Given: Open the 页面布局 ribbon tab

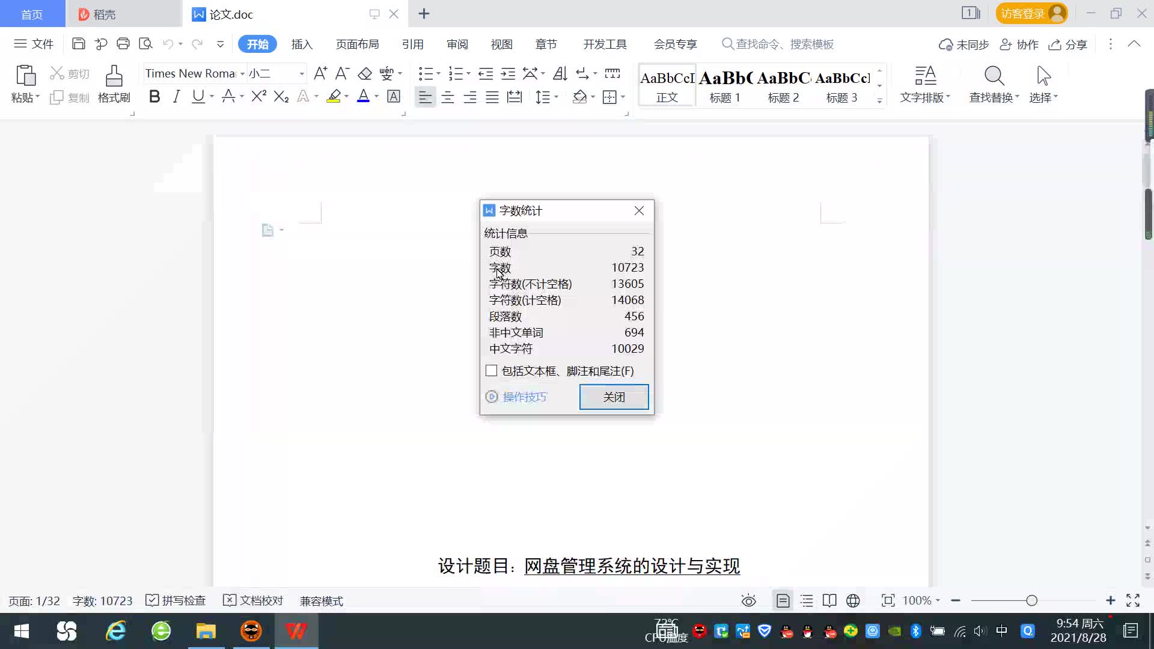Looking at the screenshot, I should coord(357,44).
